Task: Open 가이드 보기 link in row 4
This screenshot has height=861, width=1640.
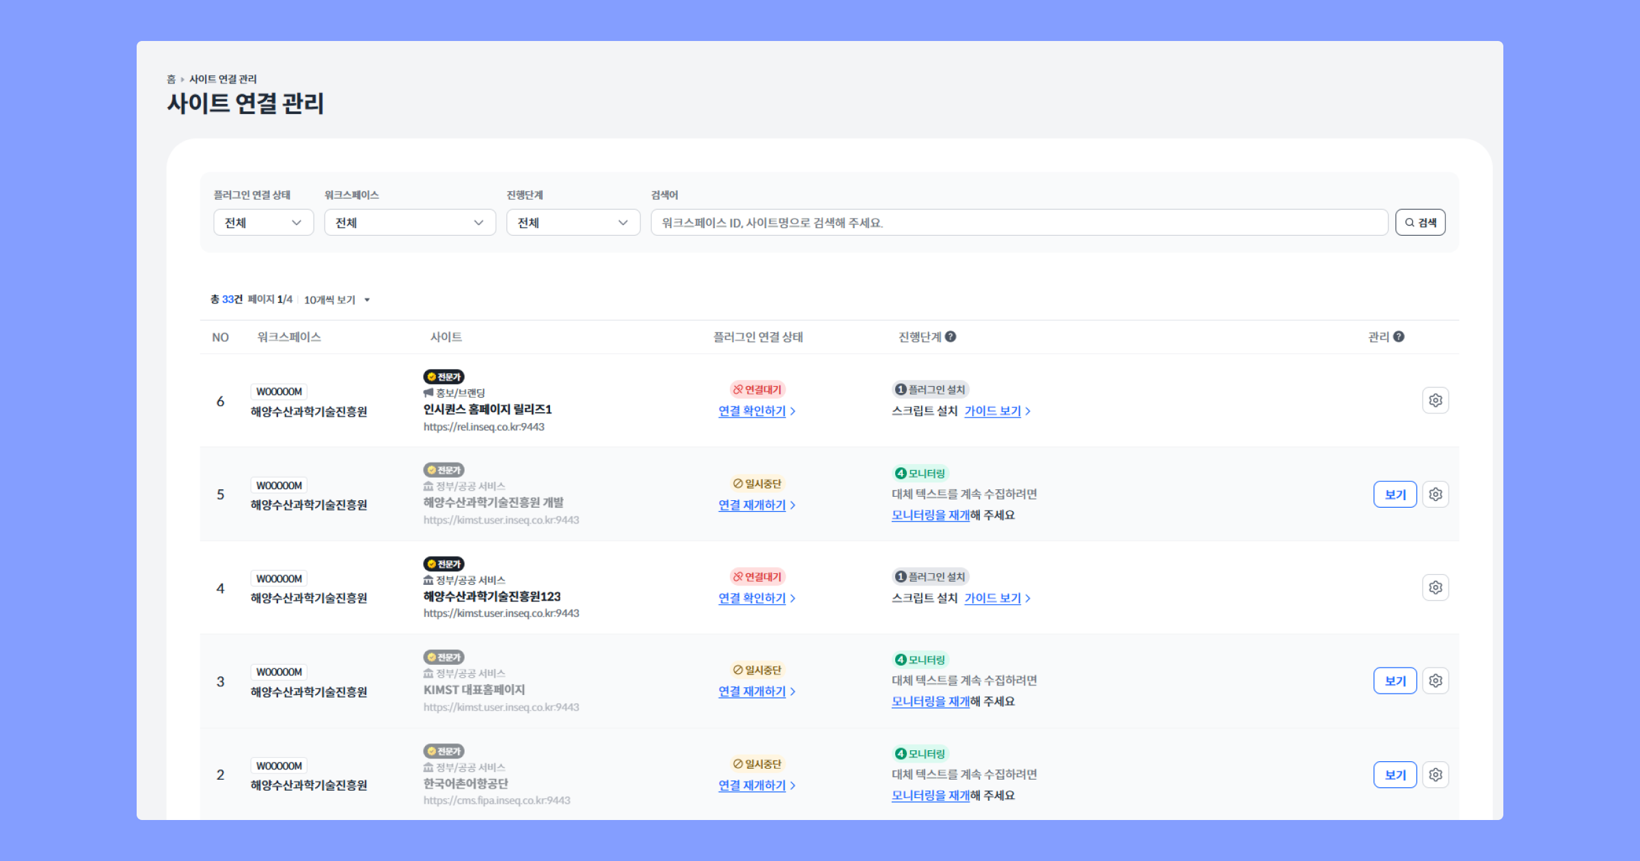Action: tap(993, 599)
